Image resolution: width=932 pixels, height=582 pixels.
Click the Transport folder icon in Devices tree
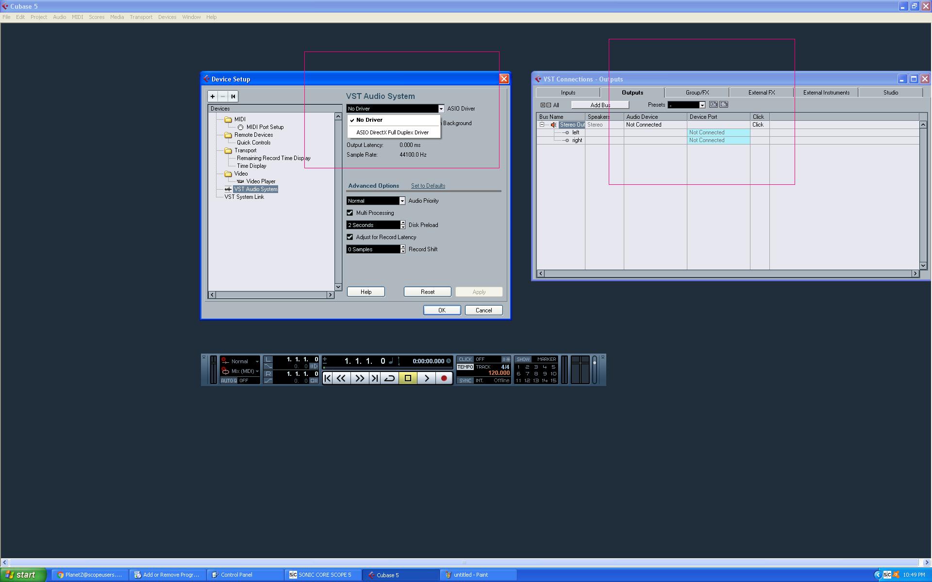click(228, 150)
